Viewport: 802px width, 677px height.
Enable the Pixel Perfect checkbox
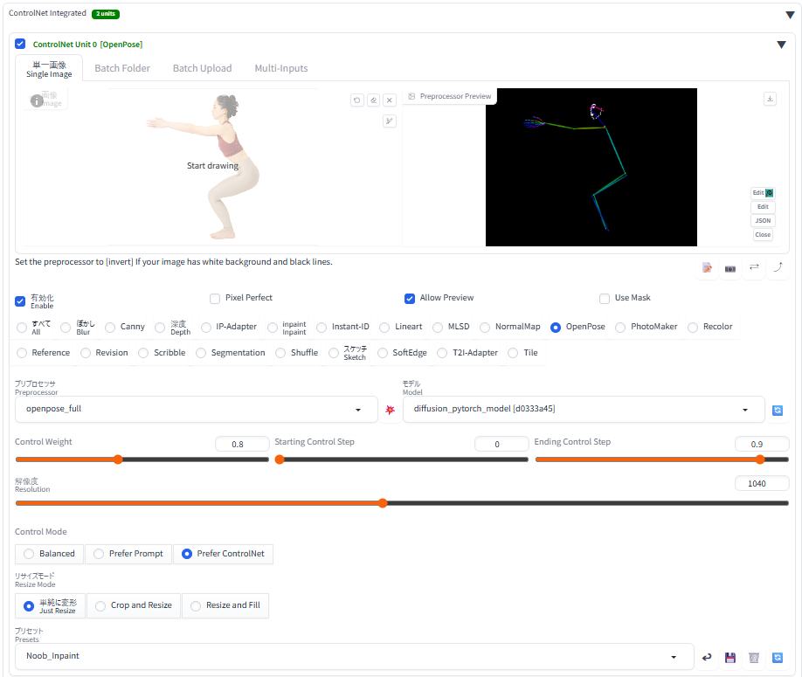(x=215, y=298)
